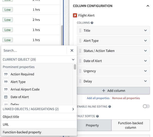Expand the Delay column dropdown
153x137 pixels.
tap(145, 81)
